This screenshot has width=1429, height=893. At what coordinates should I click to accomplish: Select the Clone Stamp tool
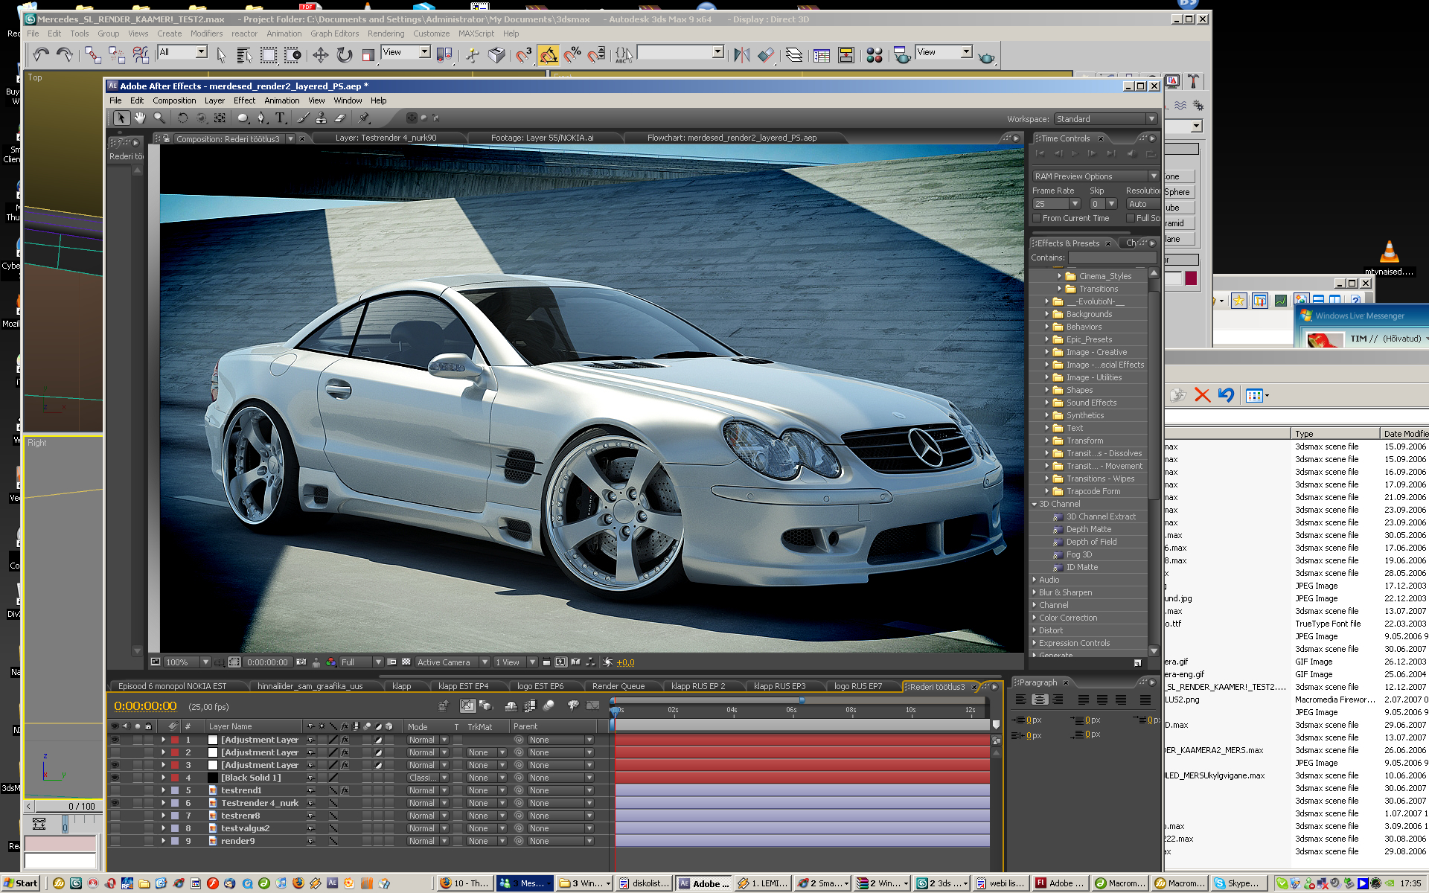point(321,118)
